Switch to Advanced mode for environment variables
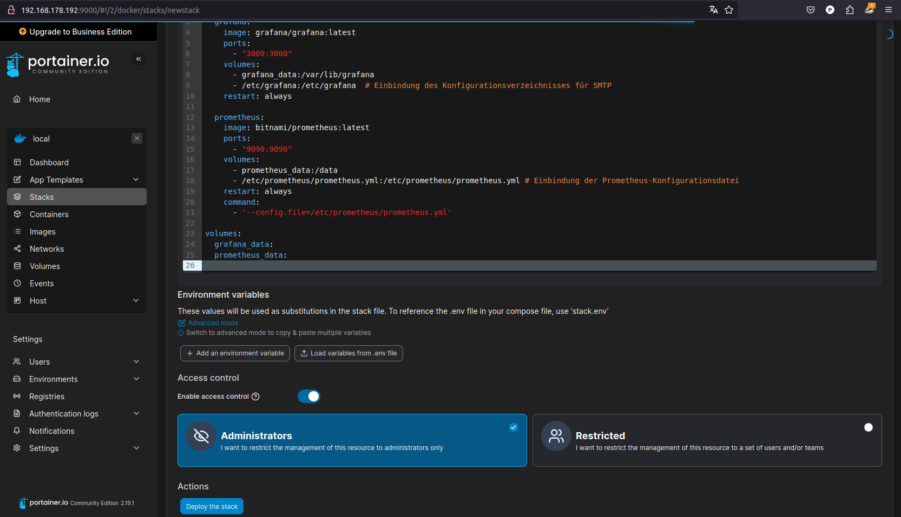901x517 pixels. point(213,323)
